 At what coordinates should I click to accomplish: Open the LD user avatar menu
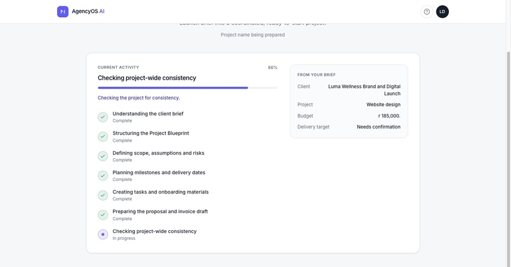[x=443, y=12]
